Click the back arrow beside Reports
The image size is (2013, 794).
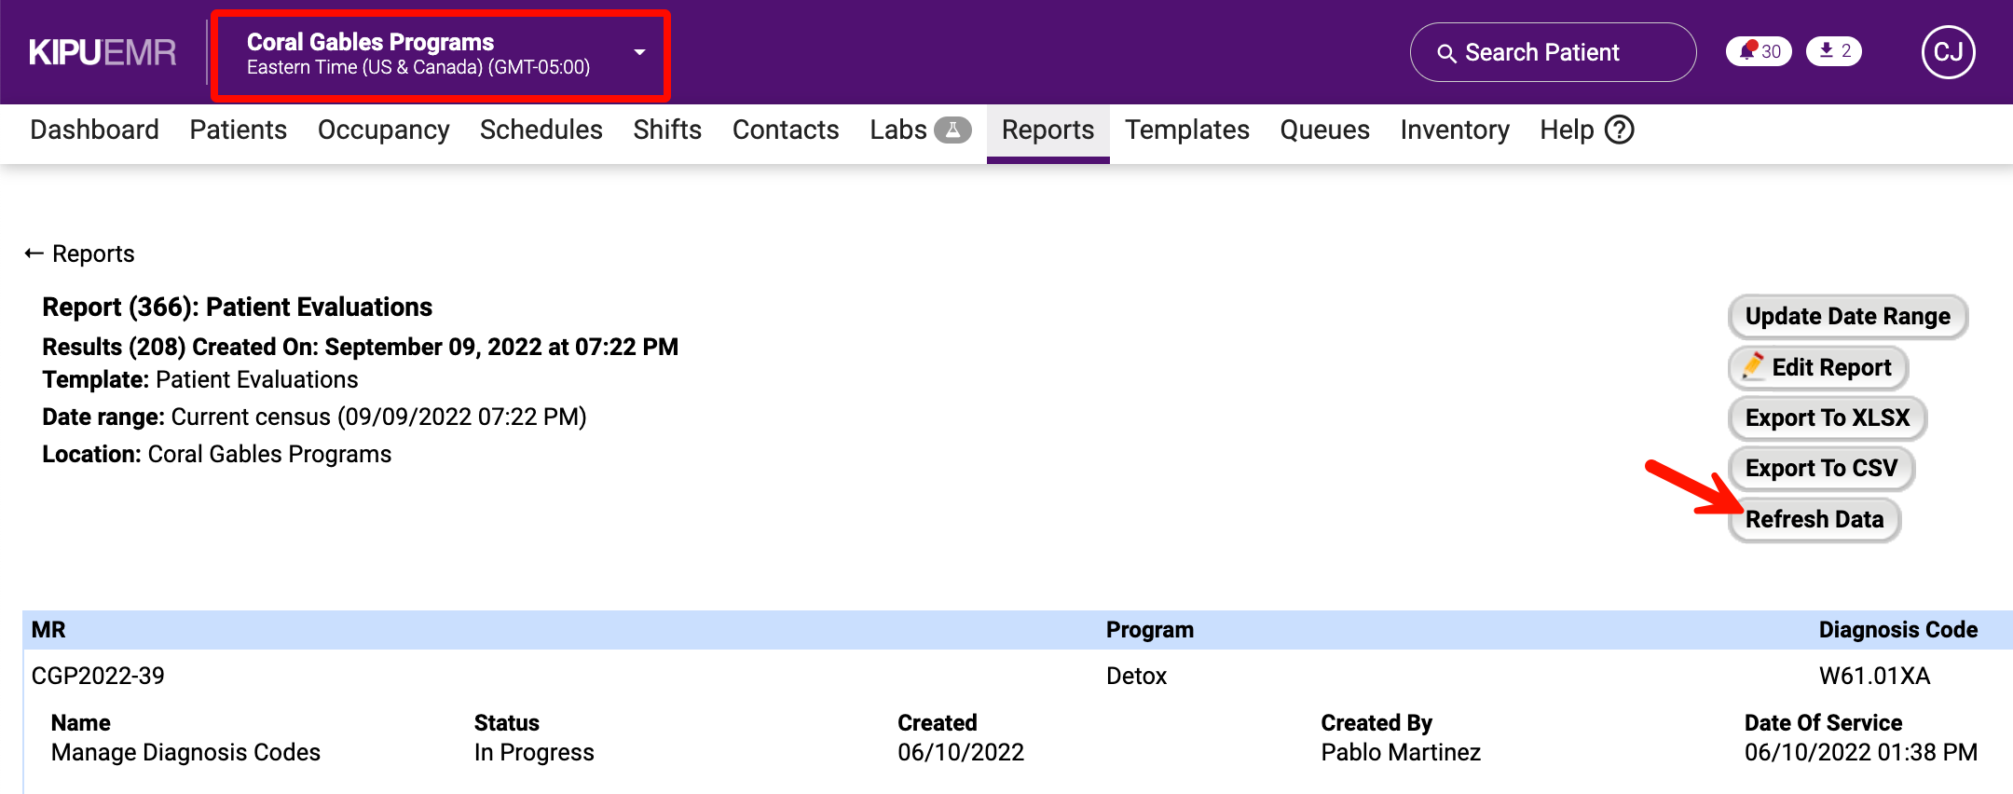(x=34, y=253)
